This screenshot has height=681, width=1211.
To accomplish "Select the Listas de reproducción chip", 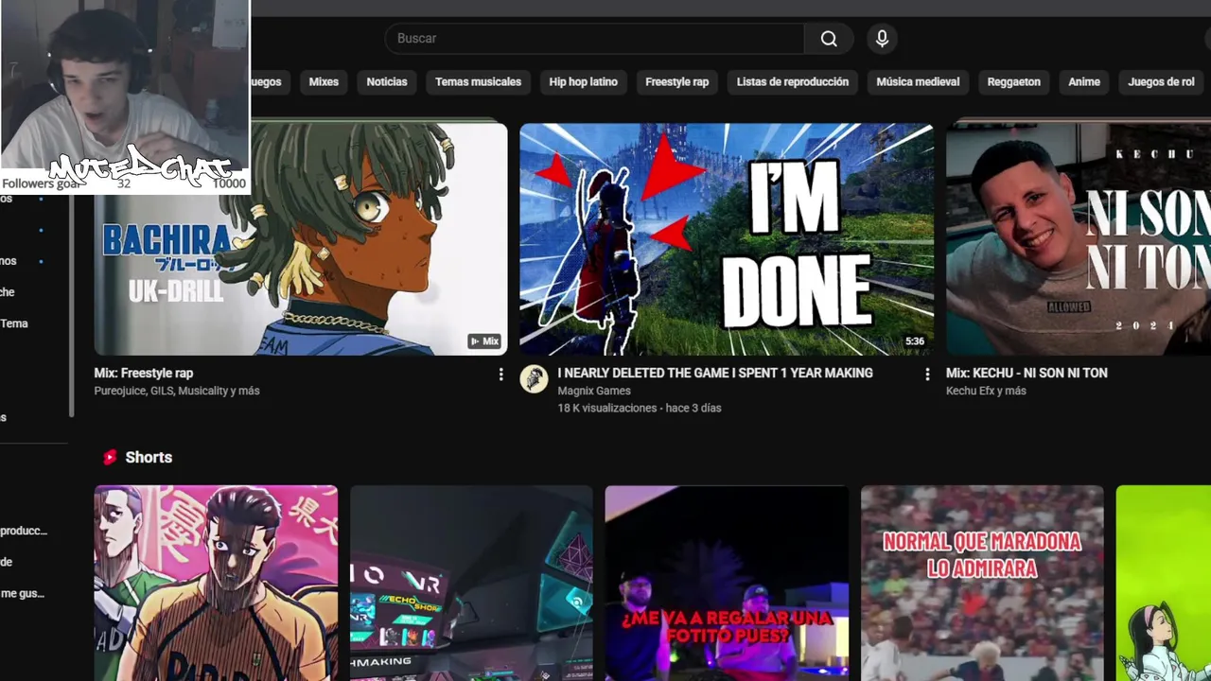I will click(793, 82).
